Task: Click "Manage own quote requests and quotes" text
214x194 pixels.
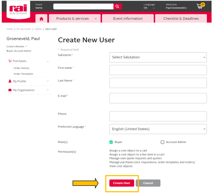Action: [135, 158]
